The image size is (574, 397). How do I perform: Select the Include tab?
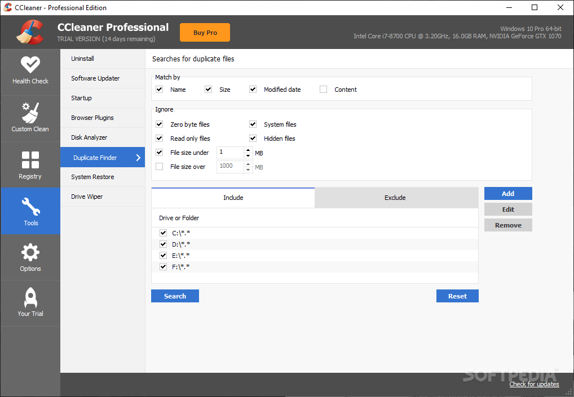coord(233,198)
